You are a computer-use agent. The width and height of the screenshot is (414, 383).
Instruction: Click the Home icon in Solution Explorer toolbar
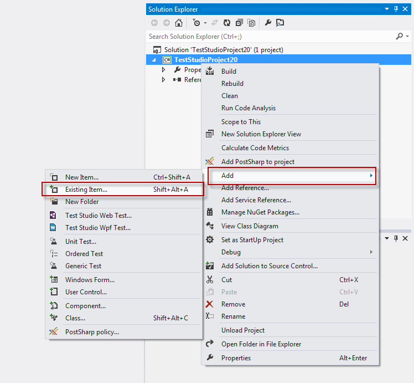point(179,23)
